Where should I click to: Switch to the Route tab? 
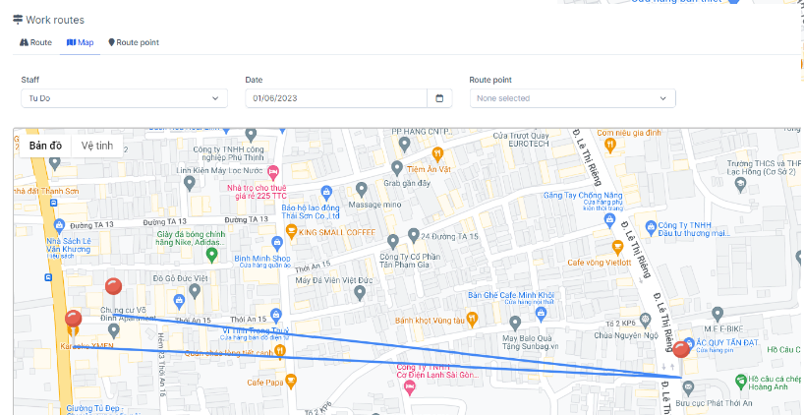pos(35,42)
